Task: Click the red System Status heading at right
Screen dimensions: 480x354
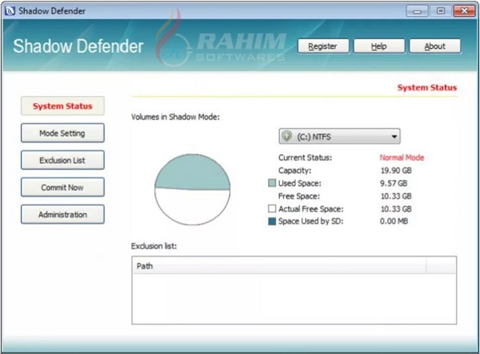Action: (427, 87)
